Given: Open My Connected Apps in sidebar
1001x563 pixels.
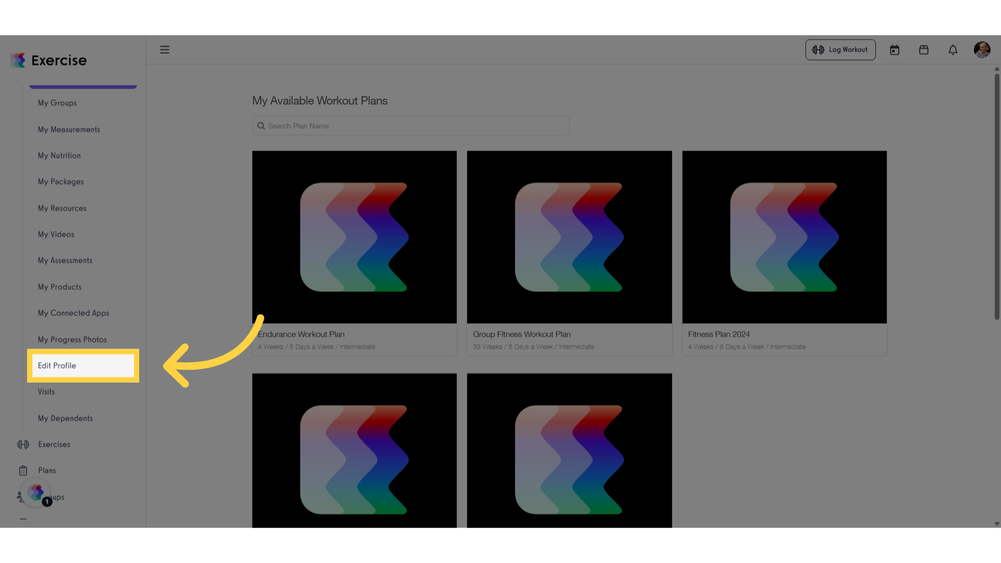Looking at the screenshot, I should pos(74,313).
